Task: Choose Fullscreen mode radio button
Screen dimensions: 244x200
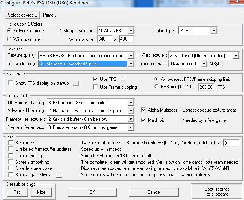Action: [x=9, y=31]
